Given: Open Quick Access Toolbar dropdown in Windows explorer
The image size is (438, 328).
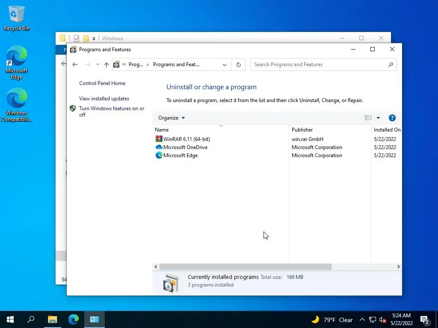Looking at the screenshot, I should tap(94, 38).
